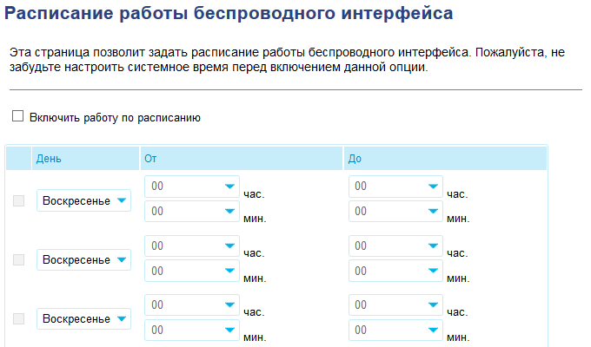The image size is (591, 347).
Task: Open second row 'До' minutes dropdown
Action: [395, 271]
